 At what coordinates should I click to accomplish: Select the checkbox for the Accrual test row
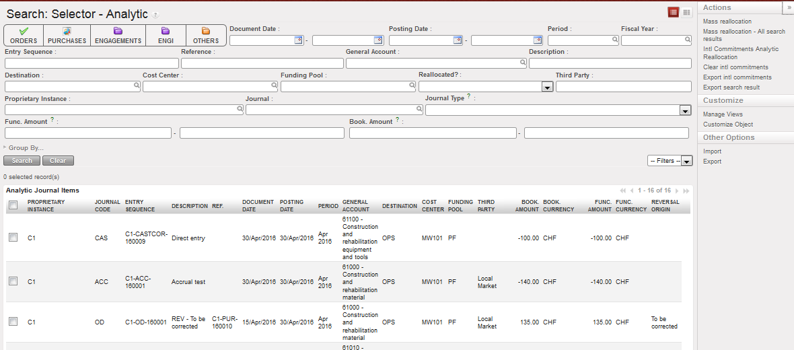tap(13, 281)
